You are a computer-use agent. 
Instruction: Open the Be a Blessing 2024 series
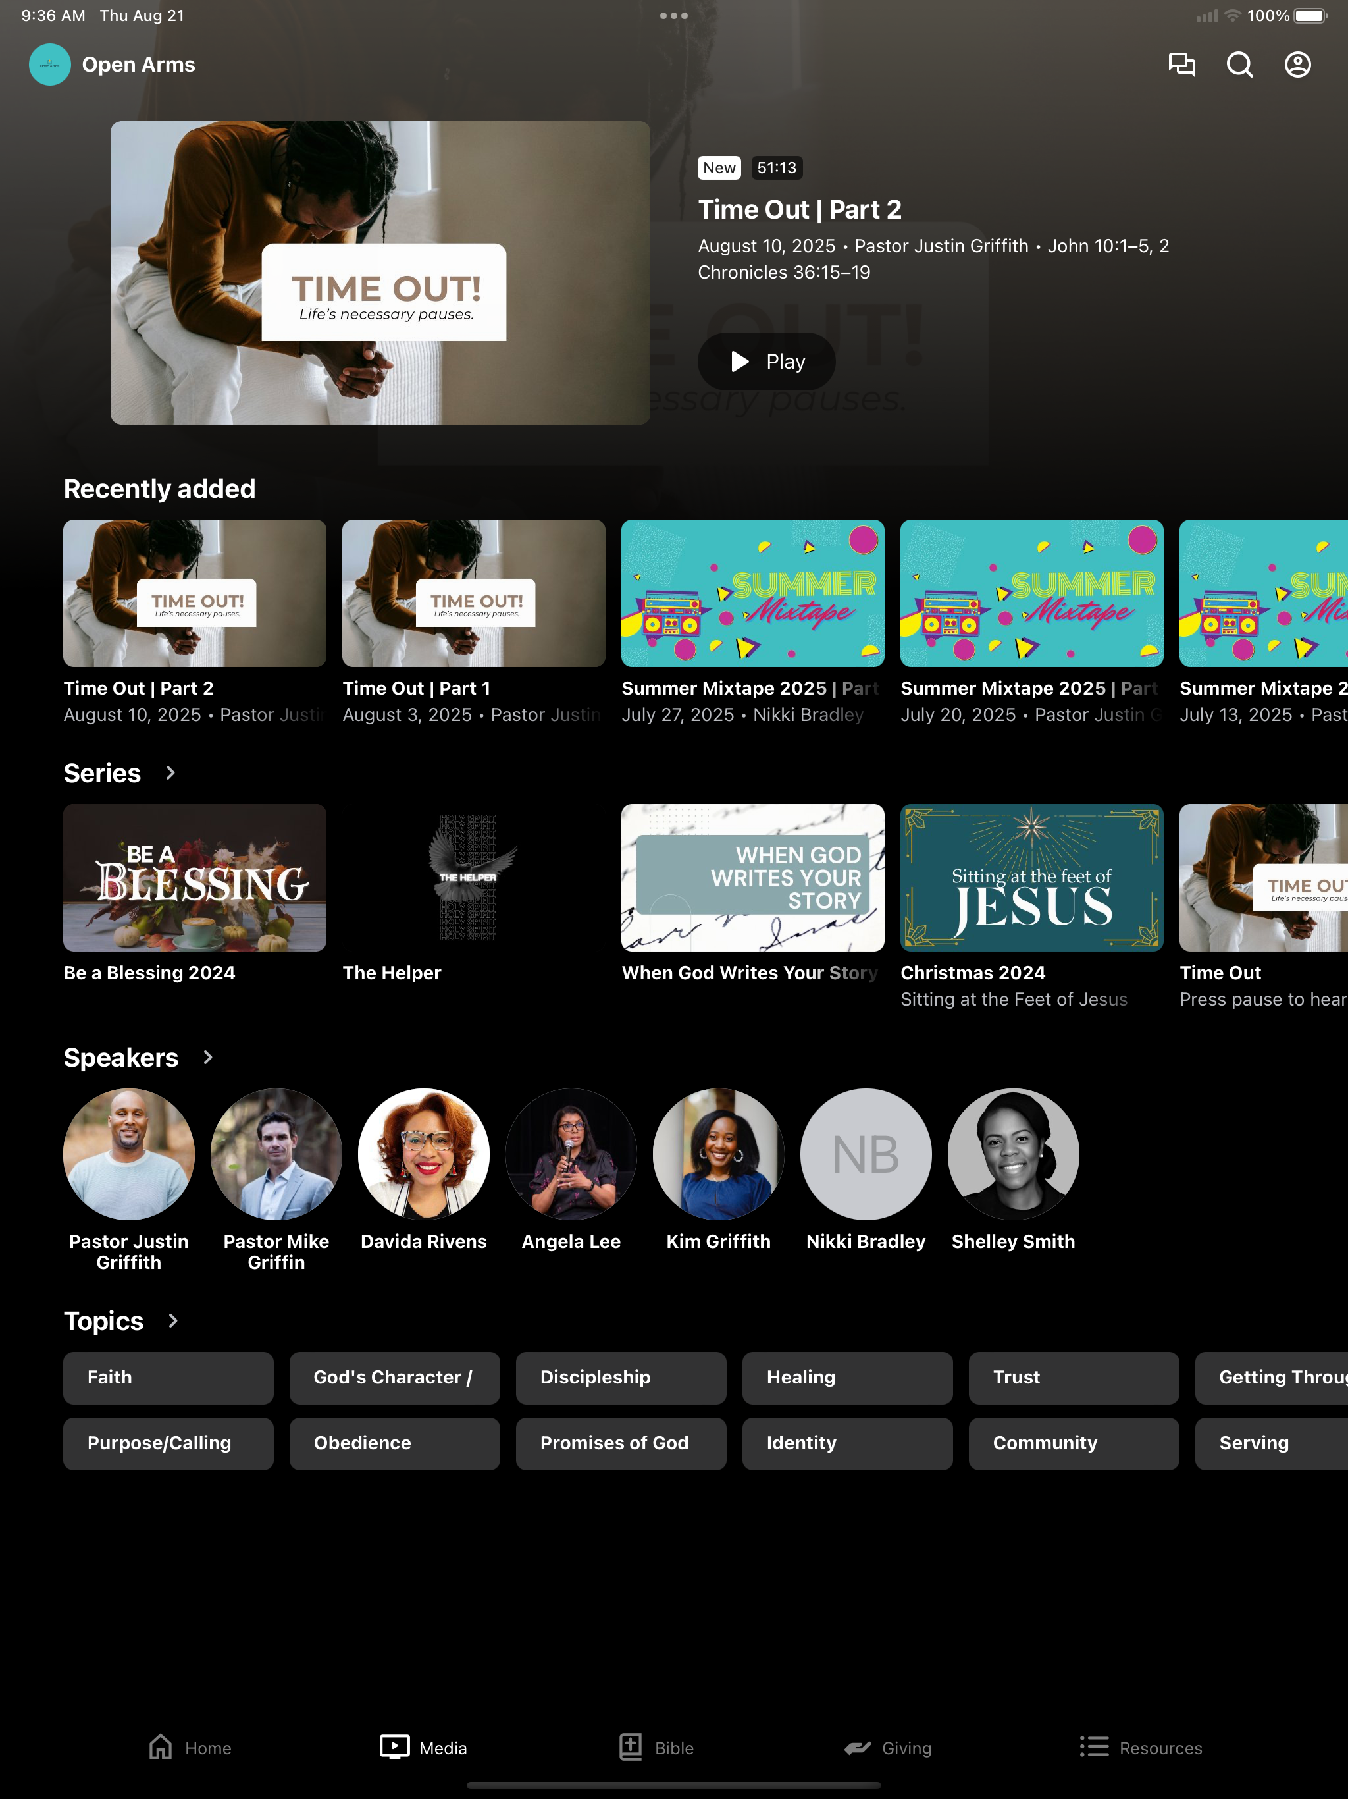tap(195, 878)
